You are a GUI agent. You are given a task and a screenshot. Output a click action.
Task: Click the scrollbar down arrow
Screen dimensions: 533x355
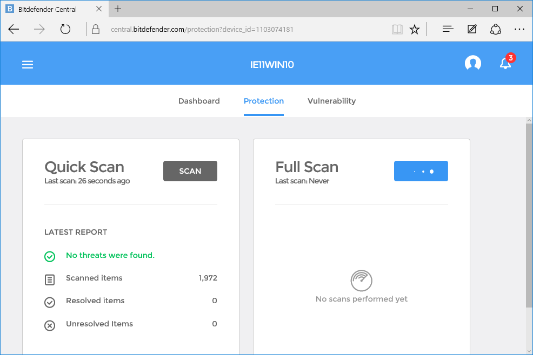coord(529,351)
